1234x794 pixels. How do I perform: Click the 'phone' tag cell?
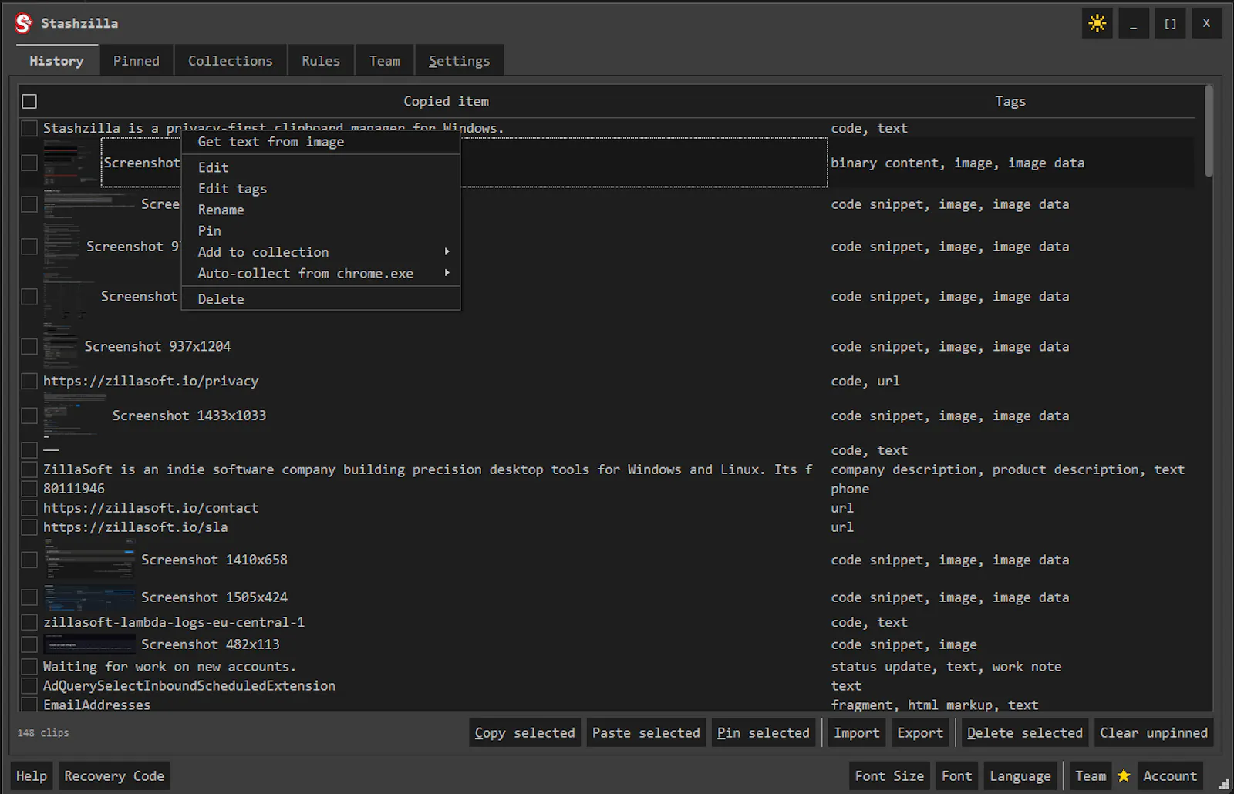(850, 489)
